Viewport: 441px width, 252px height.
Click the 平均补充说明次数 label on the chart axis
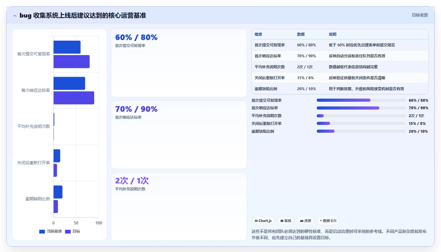coord(34,126)
